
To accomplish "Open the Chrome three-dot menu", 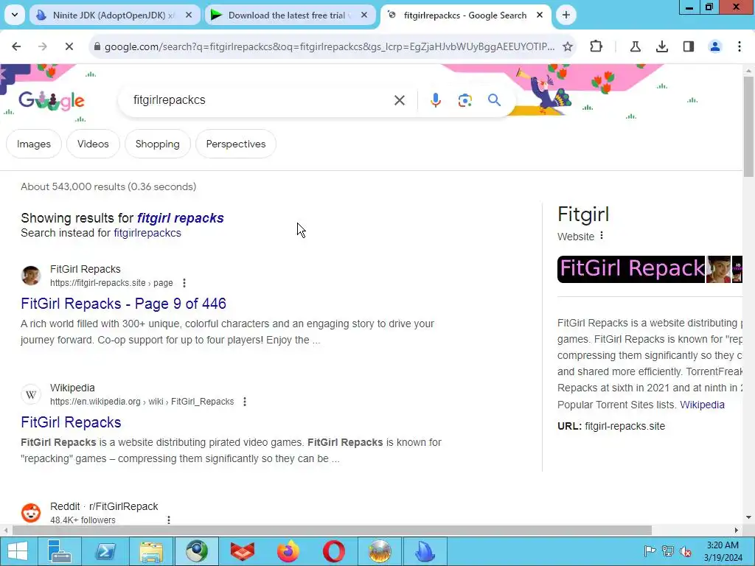I will (x=740, y=46).
